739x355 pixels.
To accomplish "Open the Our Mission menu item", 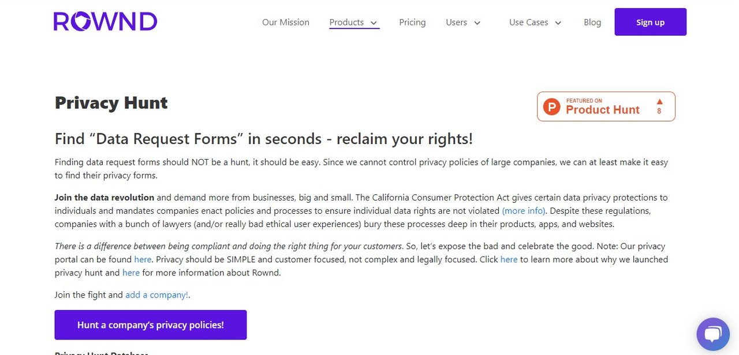I will click(286, 22).
